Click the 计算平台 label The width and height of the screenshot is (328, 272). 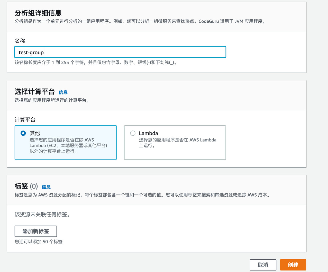[25, 120]
